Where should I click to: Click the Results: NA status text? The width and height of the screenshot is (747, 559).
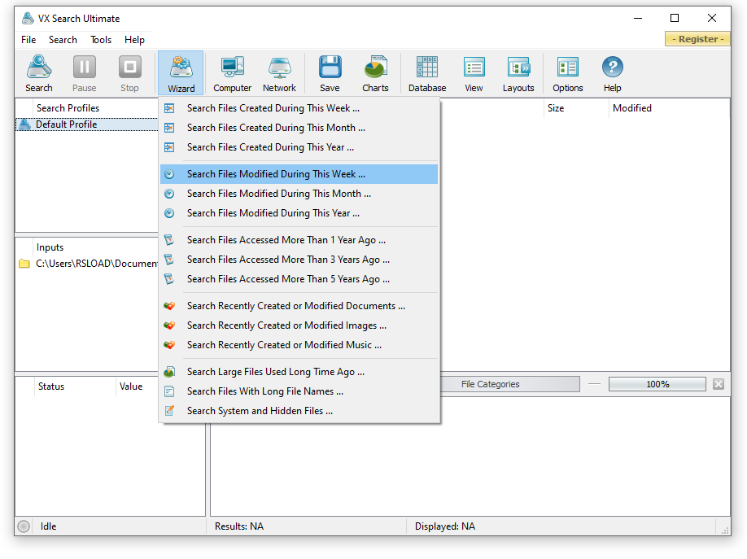point(238,526)
